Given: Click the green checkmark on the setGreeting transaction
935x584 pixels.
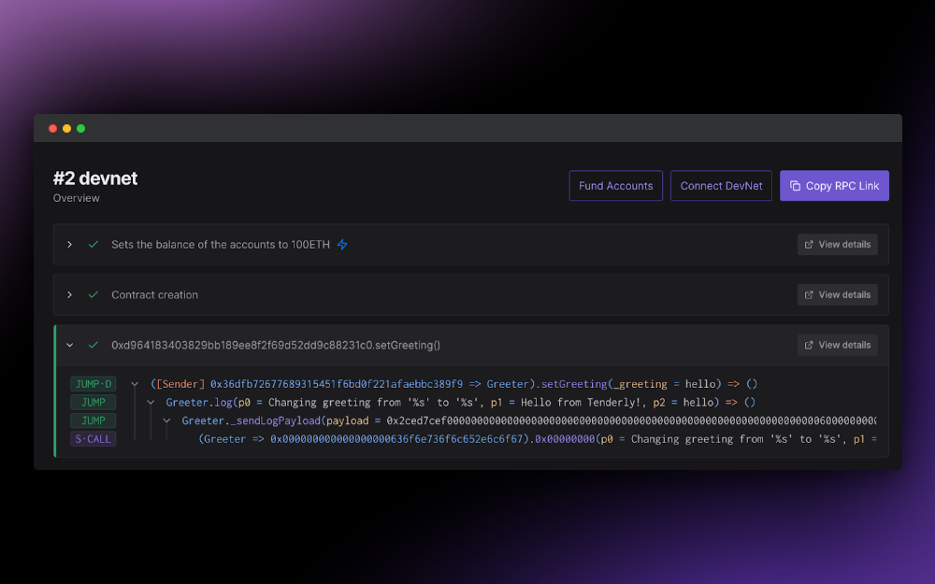Looking at the screenshot, I should tap(93, 344).
